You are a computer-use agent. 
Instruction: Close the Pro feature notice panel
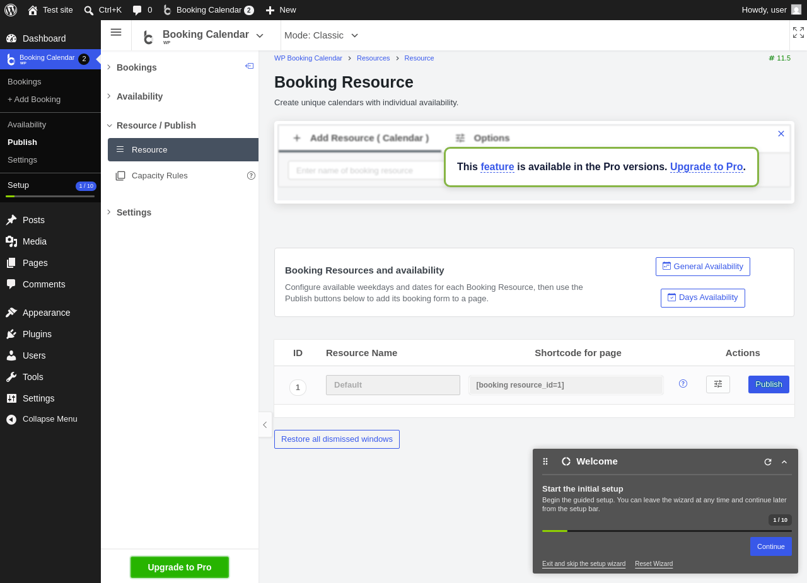(x=781, y=134)
